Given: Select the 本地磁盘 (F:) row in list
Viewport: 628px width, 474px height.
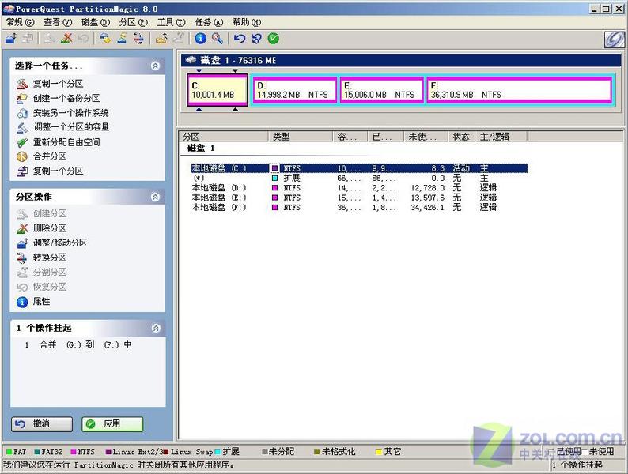Looking at the screenshot, I should (x=359, y=208).
